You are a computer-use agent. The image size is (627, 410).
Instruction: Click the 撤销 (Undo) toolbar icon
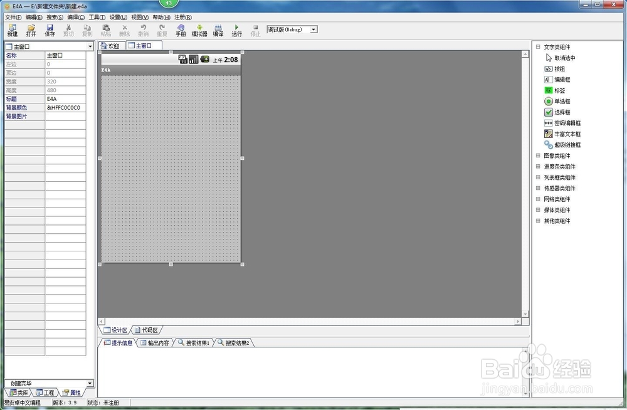click(143, 30)
